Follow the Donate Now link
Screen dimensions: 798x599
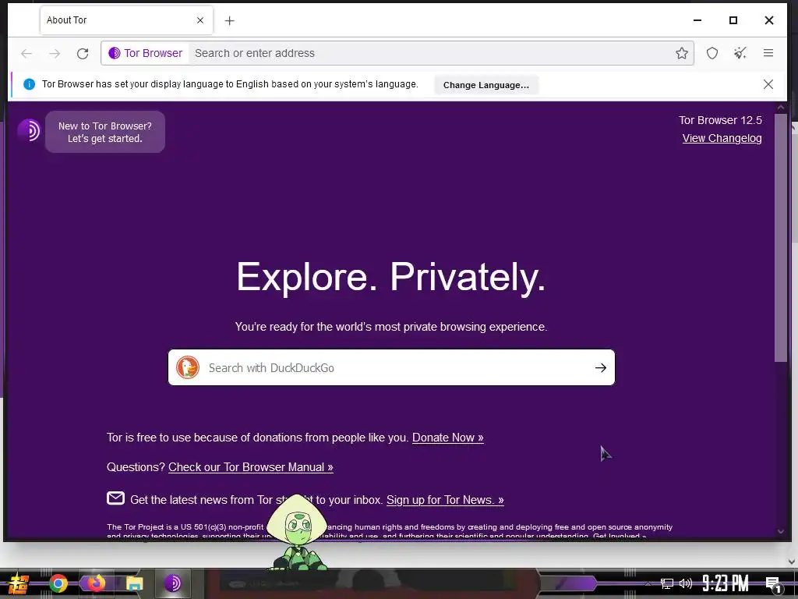click(448, 438)
